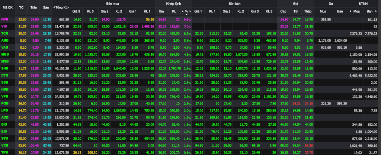This screenshot has width=381, height=155.
Task: Click the left arrow before ĐTNN Mua header
Action: point(350,11)
